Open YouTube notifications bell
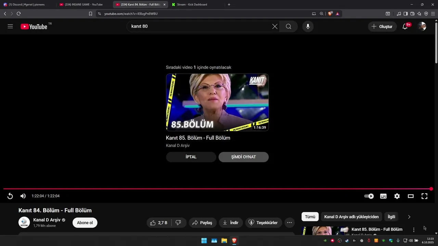 pos(405,26)
